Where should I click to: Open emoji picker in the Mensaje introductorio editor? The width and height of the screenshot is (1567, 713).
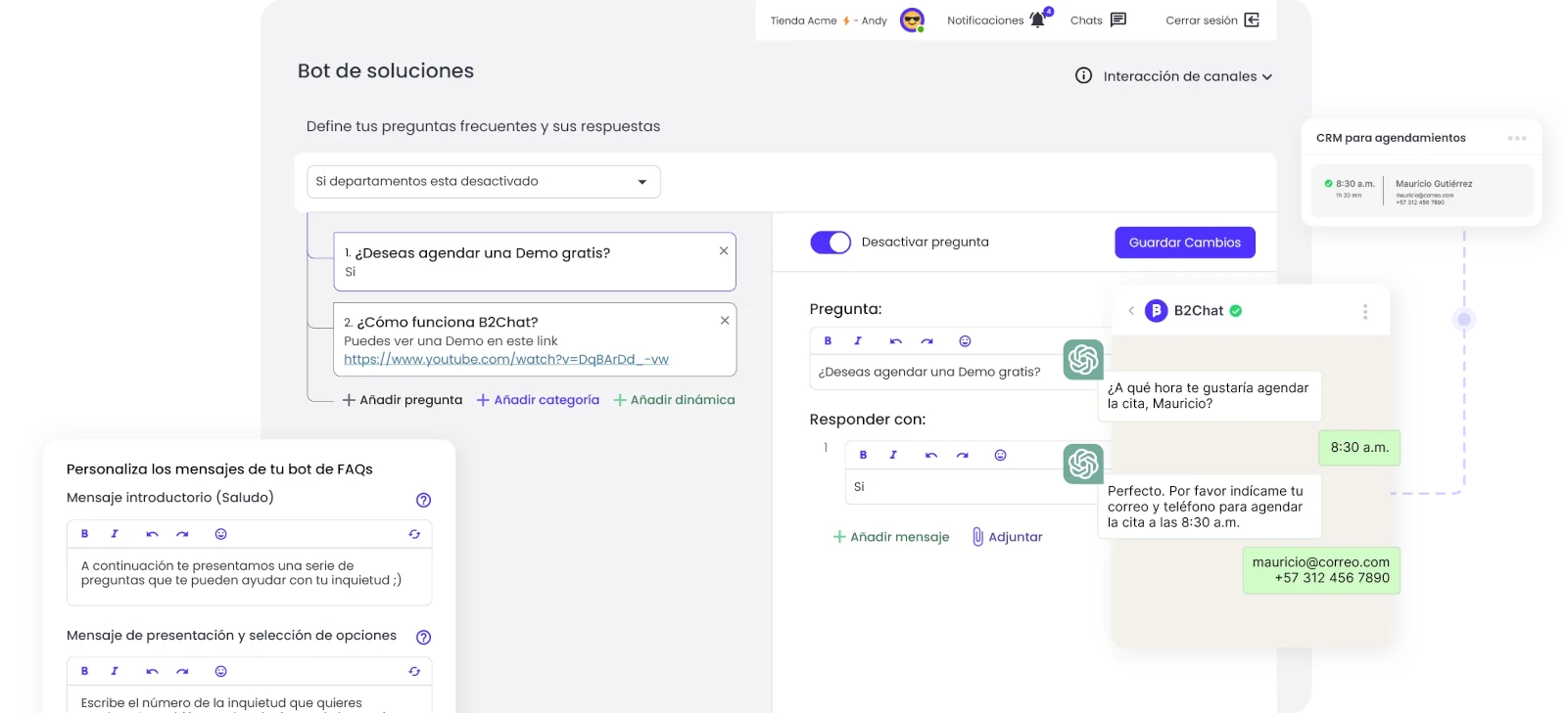pos(220,534)
